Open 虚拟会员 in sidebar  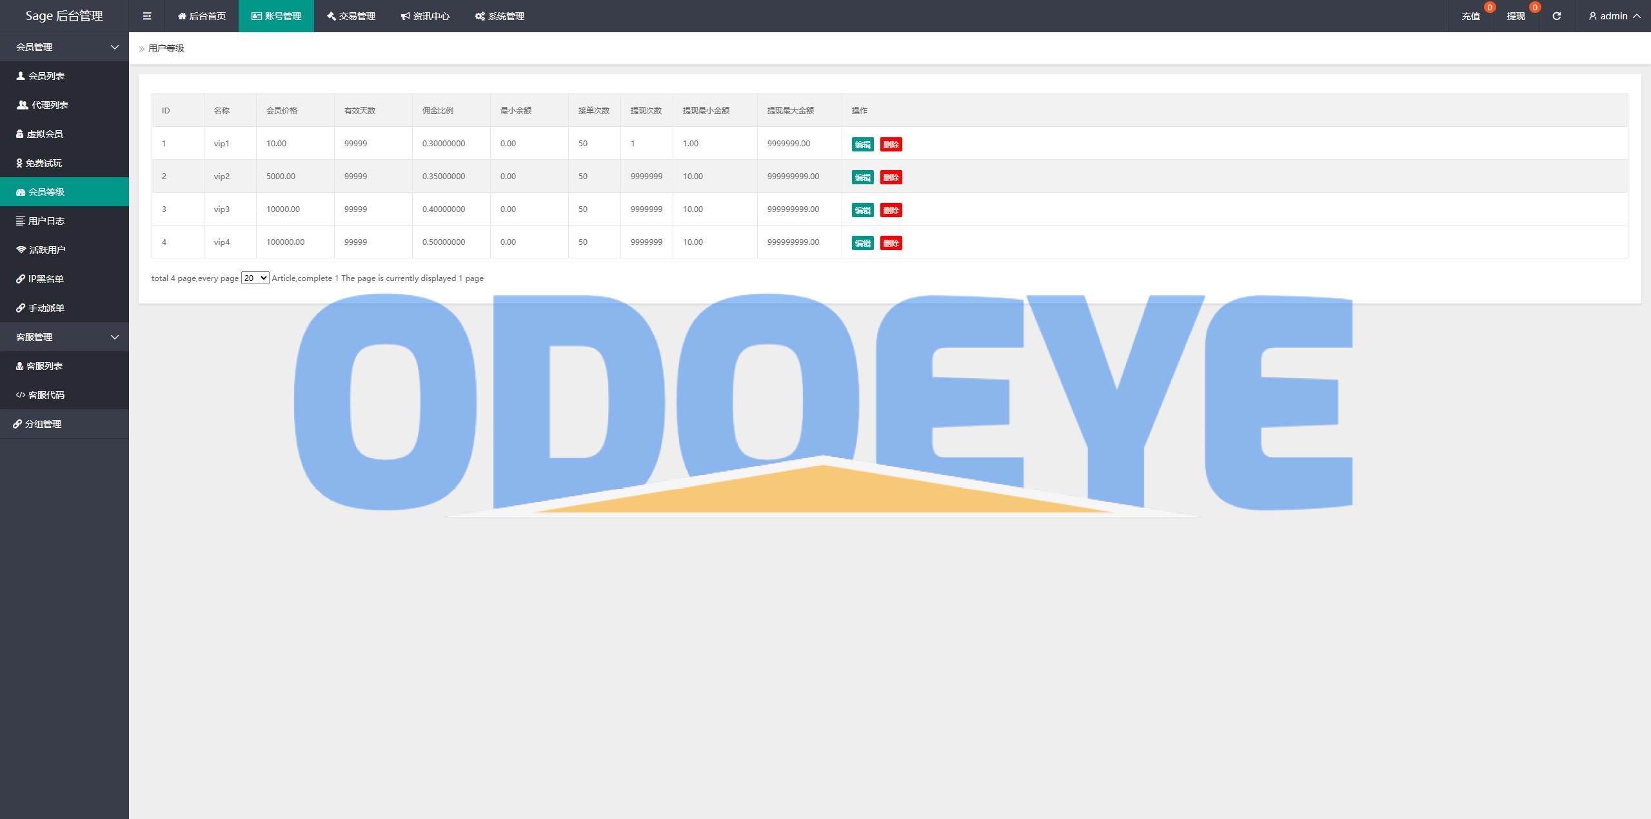(x=64, y=134)
